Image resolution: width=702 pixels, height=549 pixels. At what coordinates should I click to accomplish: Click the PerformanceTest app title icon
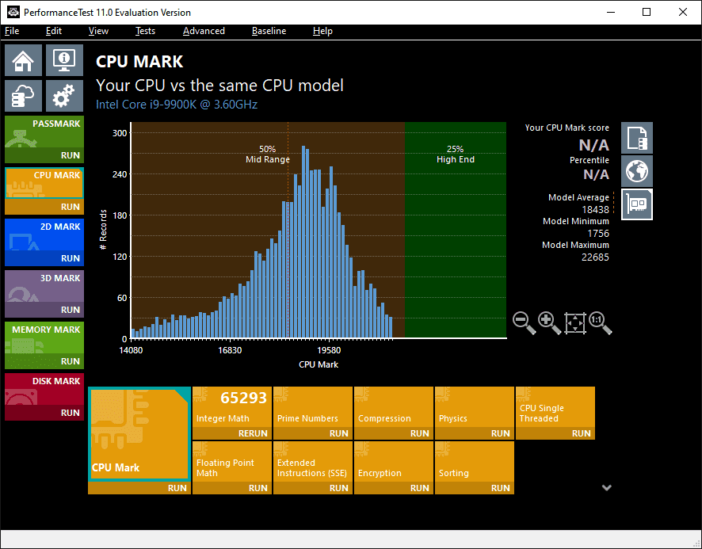click(x=13, y=12)
